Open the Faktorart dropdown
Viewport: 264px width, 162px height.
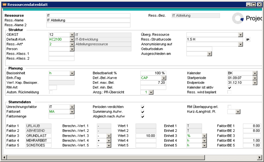[72, 112]
